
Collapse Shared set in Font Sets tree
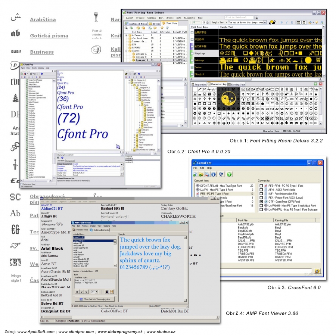click(127, 51)
